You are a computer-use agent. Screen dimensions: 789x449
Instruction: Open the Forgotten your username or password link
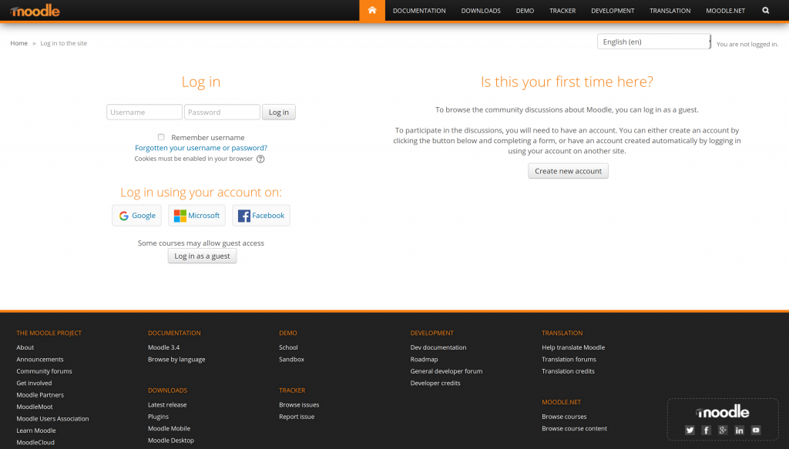201,147
